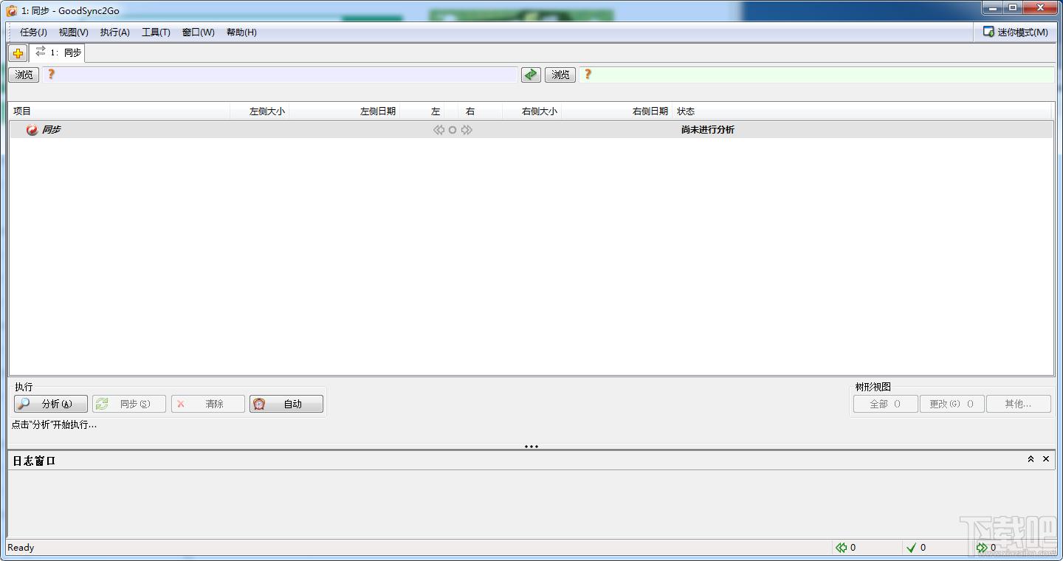
Task: Click the right folder path field
Action: click(816, 75)
